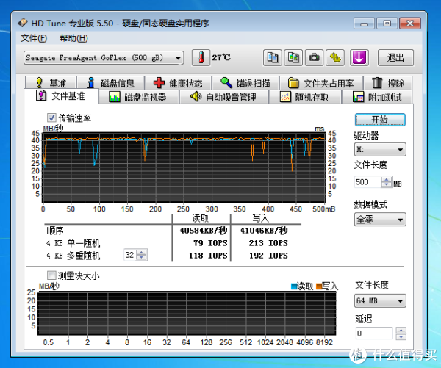Click the HD Tune title bar app icon
The height and width of the screenshot is (368, 441).
23,23
